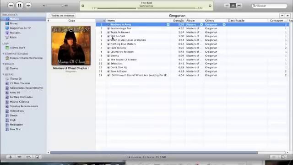Open Compartilhamento Familiar

coord(26,58)
